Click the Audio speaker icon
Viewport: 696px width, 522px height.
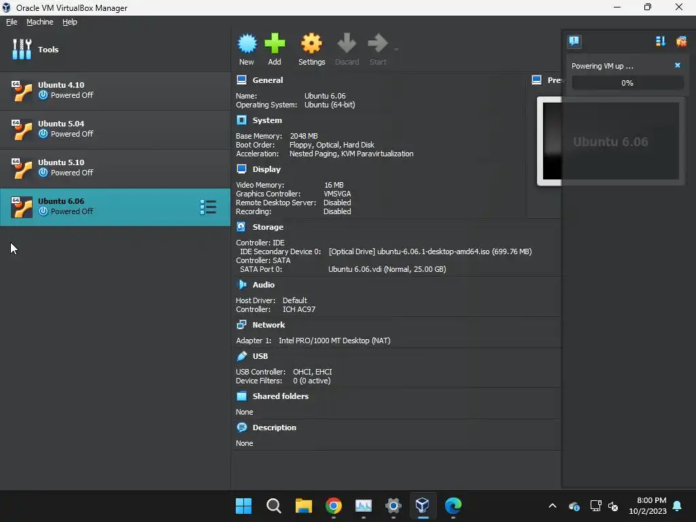pos(241,285)
